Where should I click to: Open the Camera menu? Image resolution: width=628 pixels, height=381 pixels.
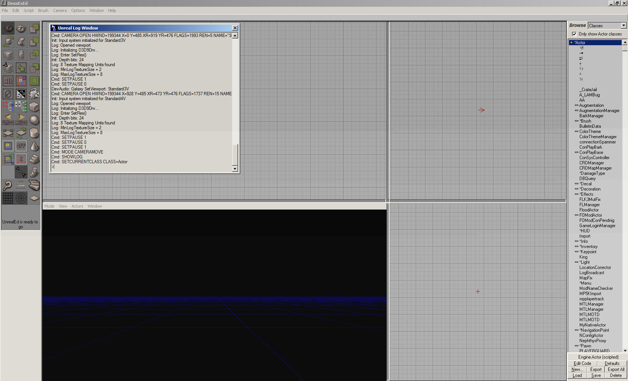coord(60,10)
